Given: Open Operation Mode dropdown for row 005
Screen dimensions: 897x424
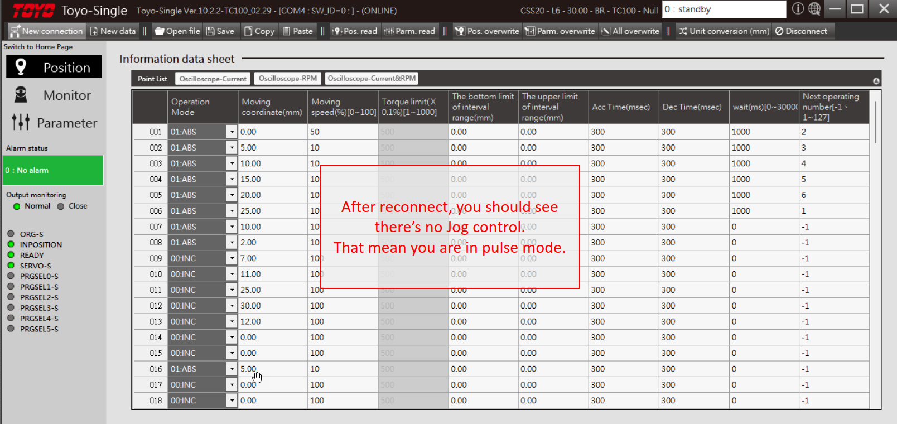Looking at the screenshot, I should [x=232, y=195].
